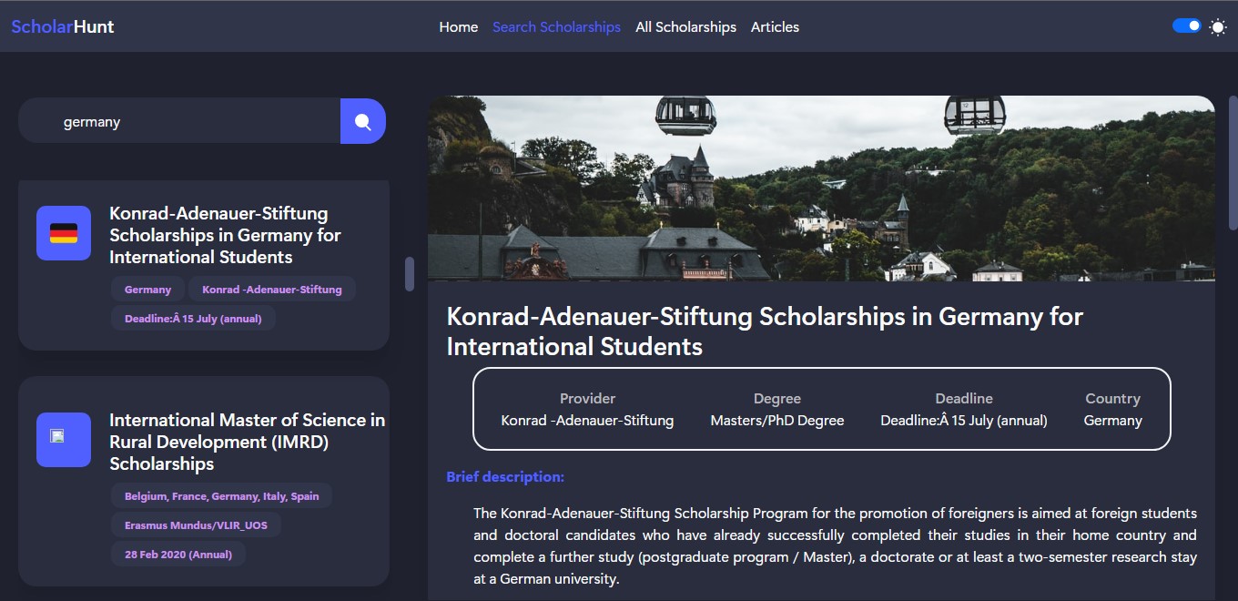Screen dimensions: 1238x601
Task: Click the deadline value '15 July (annual)' in info box
Action: click(964, 421)
